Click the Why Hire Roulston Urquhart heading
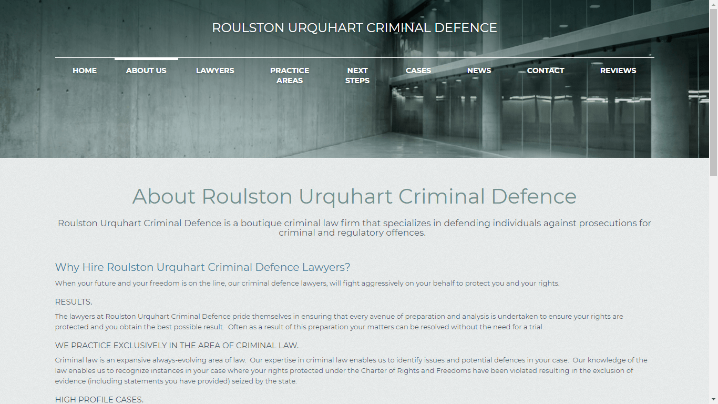Image resolution: width=718 pixels, height=404 pixels. (x=202, y=267)
